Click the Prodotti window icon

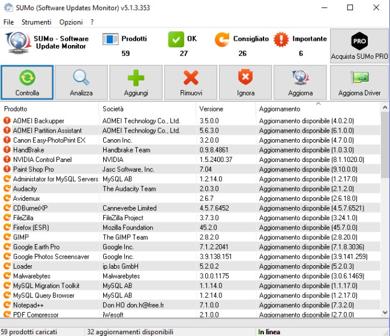[110, 39]
